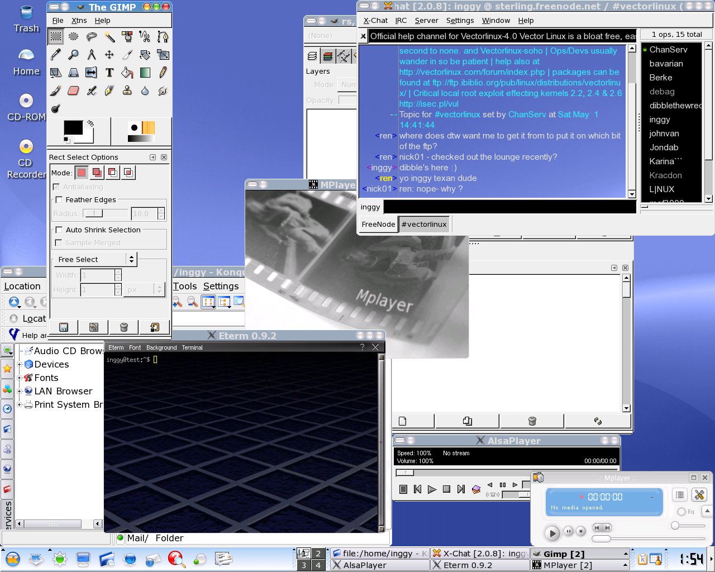Switch to virtual desktop 2 in pager
This screenshot has width=715, height=572.
click(x=318, y=554)
